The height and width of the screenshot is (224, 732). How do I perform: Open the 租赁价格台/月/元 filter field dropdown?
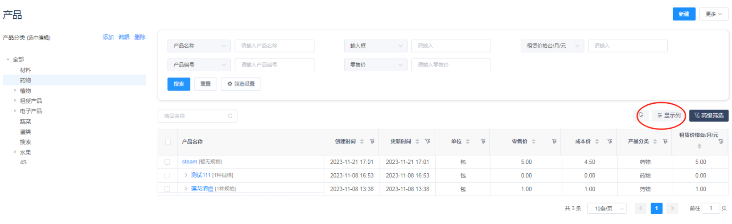point(552,46)
